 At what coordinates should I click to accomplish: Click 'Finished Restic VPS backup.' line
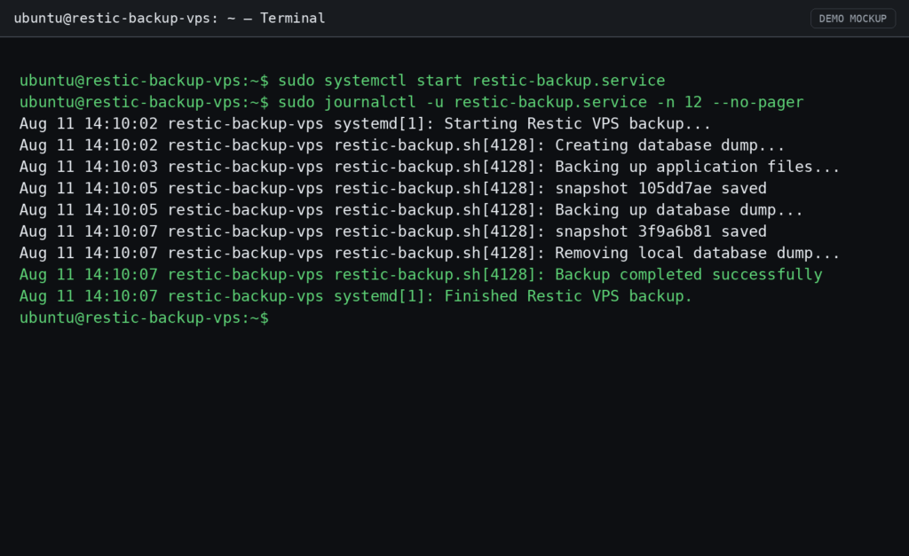pyautogui.click(x=356, y=296)
